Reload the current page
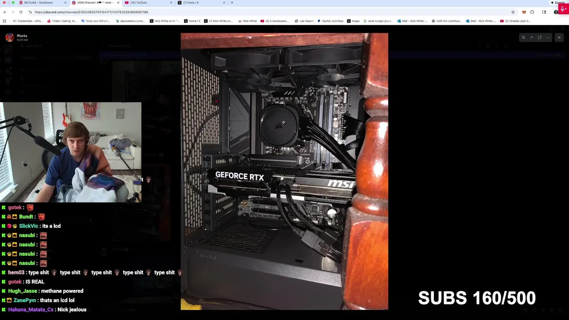Viewport: 569px width, 320px height. click(x=21, y=12)
